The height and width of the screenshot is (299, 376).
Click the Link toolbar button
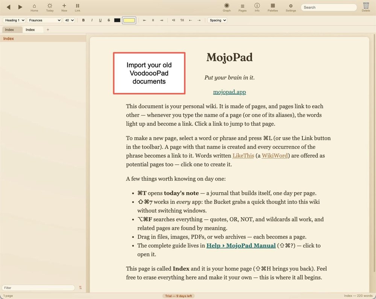[77, 8]
